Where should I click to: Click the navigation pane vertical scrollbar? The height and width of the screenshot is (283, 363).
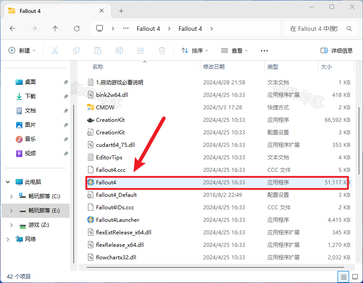(x=74, y=184)
